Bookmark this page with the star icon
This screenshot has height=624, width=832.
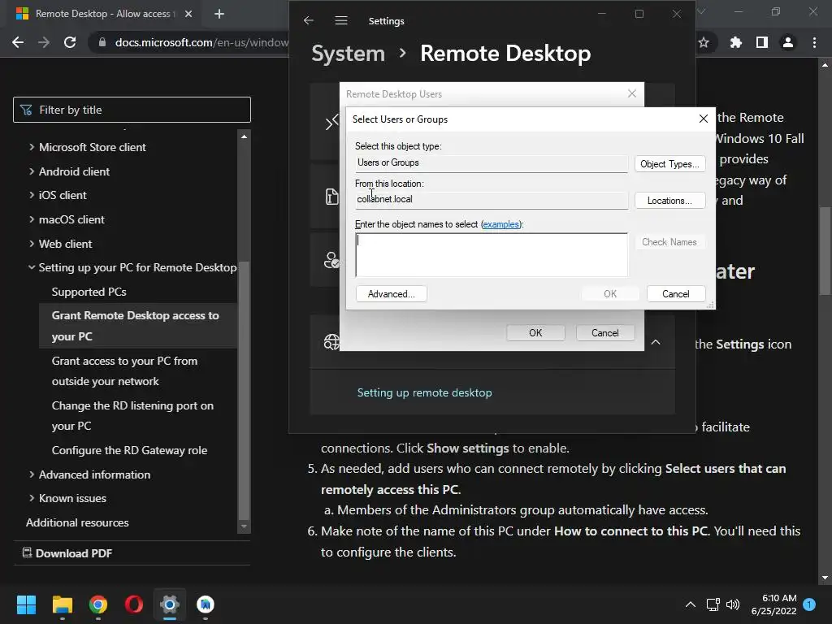coord(704,42)
